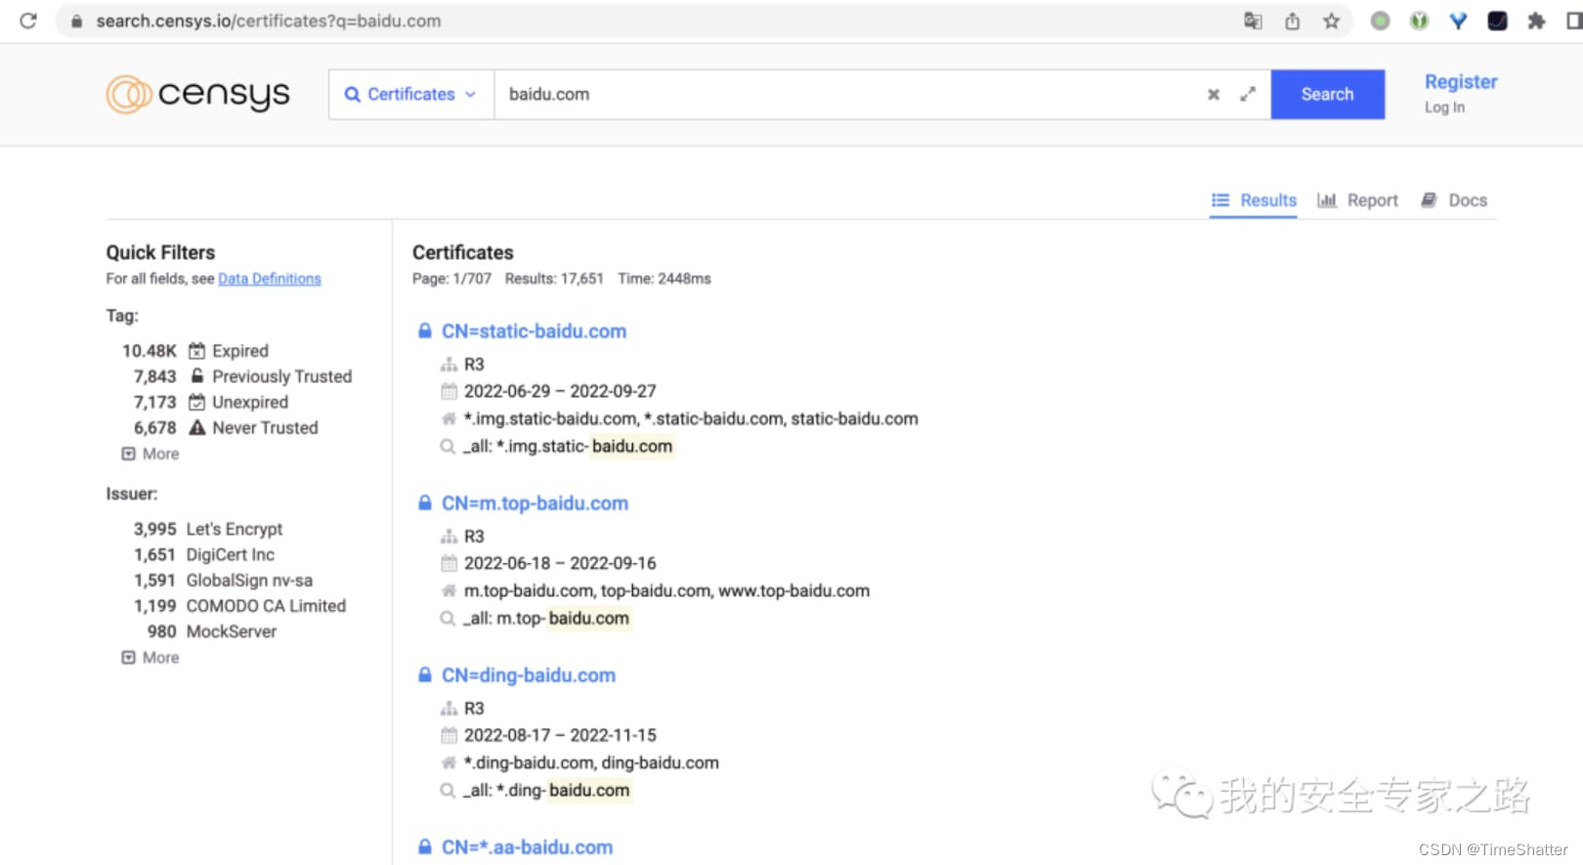
Task: Click the lock icon beside CN=*.aa-baidu.com
Action: click(x=425, y=847)
